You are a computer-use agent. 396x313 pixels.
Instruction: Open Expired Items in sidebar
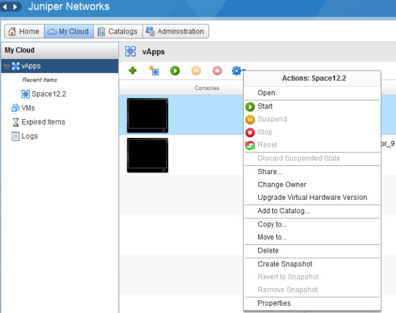[38, 122]
